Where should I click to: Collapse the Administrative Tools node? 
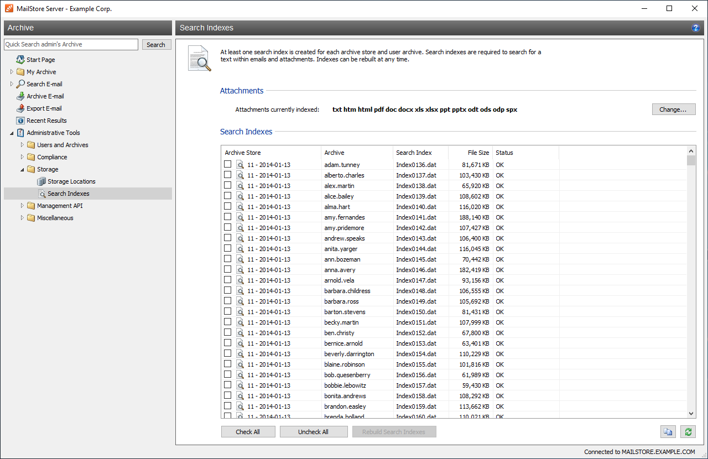tap(12, 133)
